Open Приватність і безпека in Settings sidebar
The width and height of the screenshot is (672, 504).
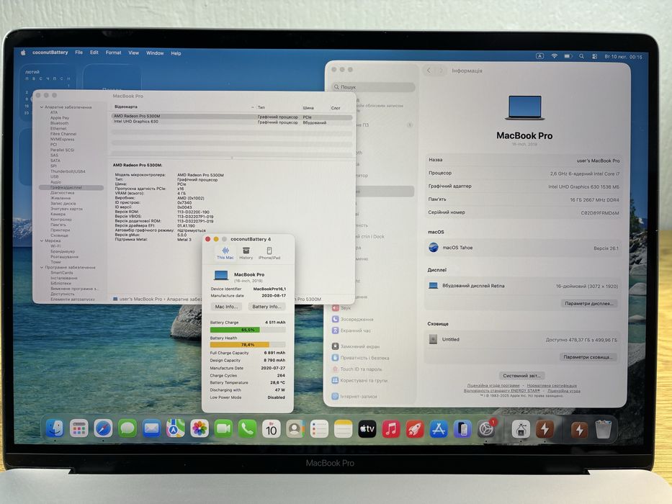(x=360, y=358)
